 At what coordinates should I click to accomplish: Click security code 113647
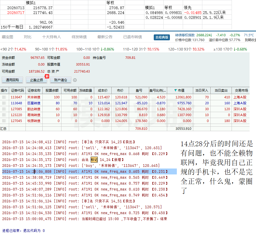[x=16, y=97]
